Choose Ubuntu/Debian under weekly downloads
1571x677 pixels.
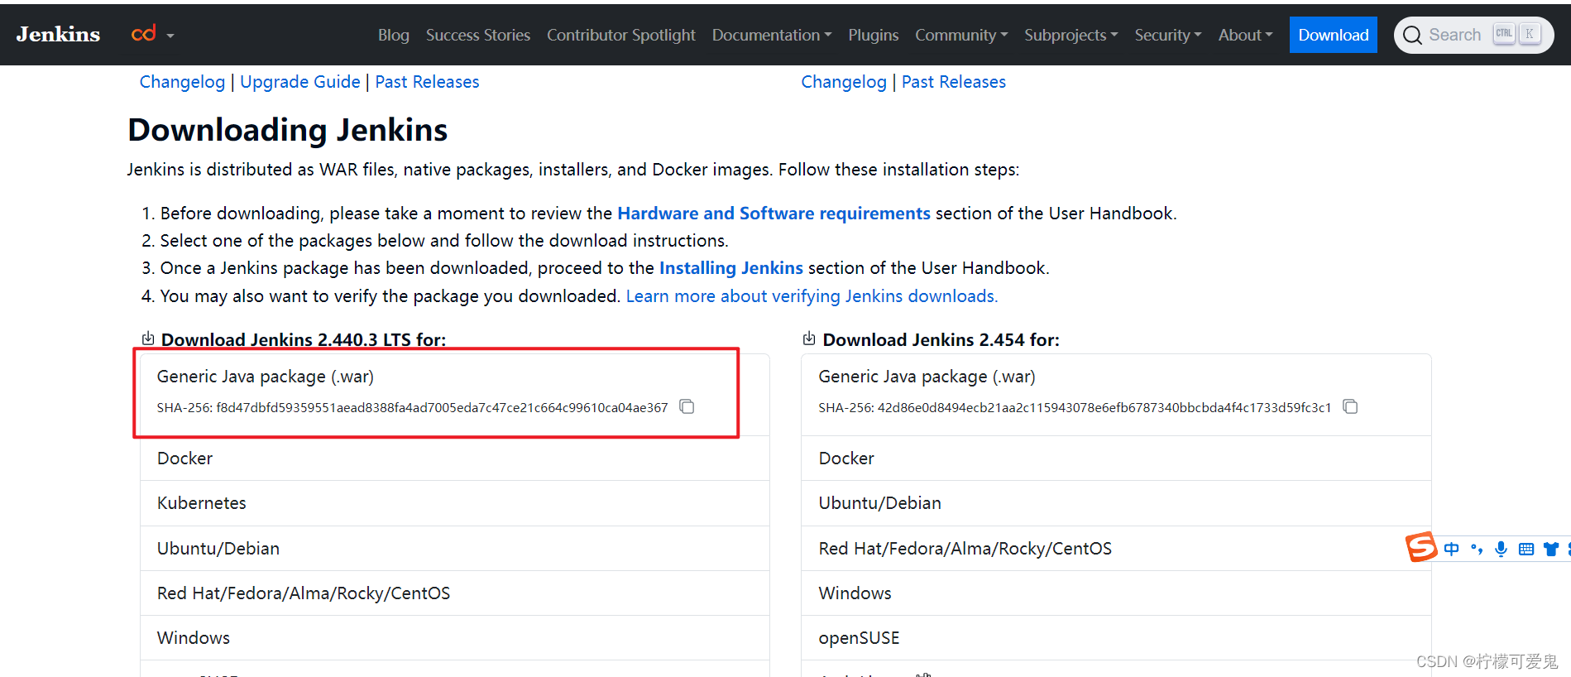(x=1116, y=503)
